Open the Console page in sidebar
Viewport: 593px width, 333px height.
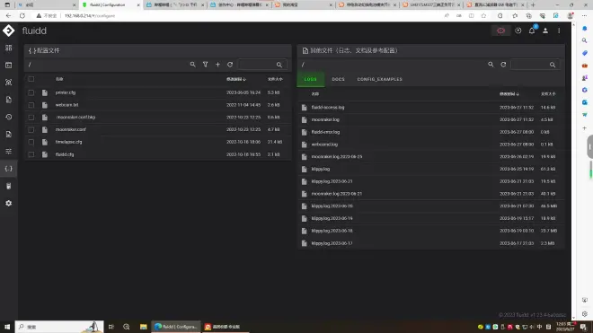tap(9, 65)
